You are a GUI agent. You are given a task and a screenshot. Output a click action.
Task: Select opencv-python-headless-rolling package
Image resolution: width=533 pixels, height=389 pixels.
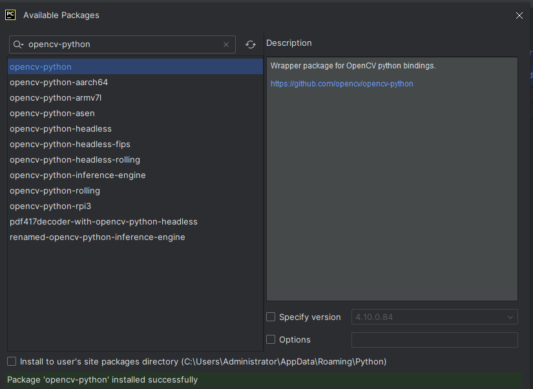pos(135,159)
